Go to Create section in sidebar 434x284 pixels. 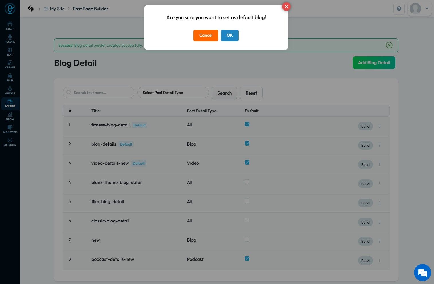coord(10,64)
